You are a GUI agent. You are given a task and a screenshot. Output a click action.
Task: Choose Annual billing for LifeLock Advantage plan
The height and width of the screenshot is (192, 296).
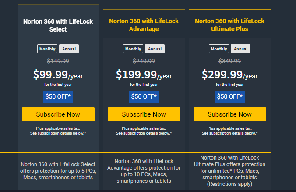pyautogui.click(x=155, y=49)
